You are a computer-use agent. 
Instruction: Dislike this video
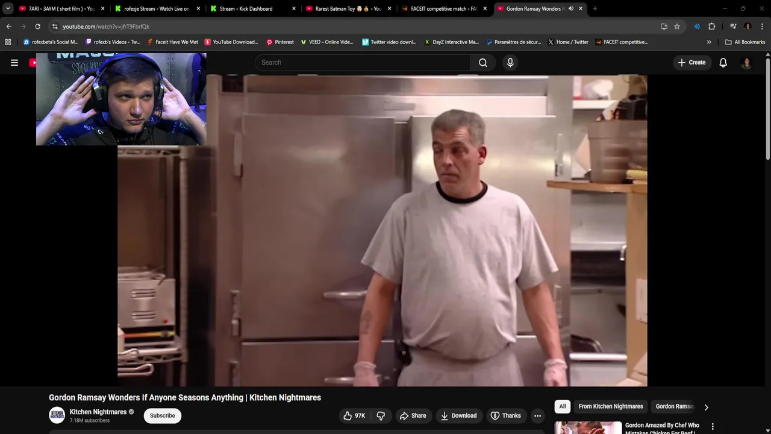(381, 416)
